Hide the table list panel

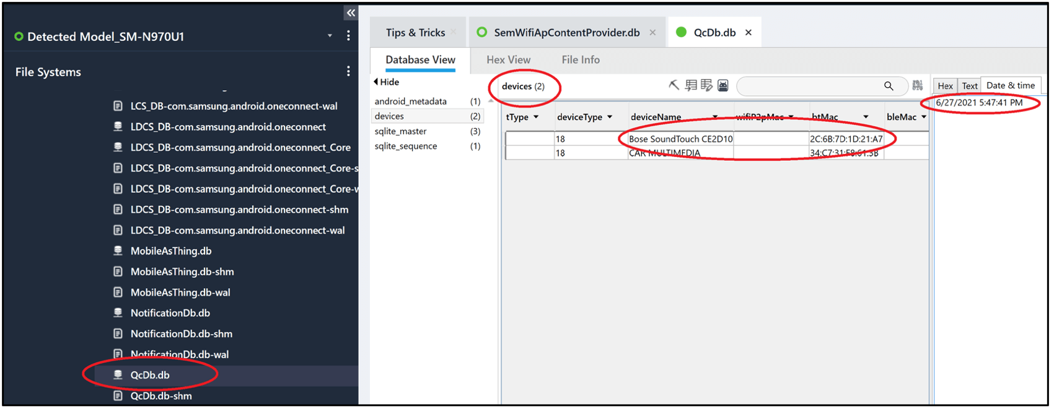pos(387,82)
